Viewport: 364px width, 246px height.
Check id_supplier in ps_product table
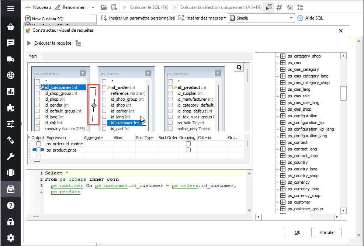coord(171,93)
